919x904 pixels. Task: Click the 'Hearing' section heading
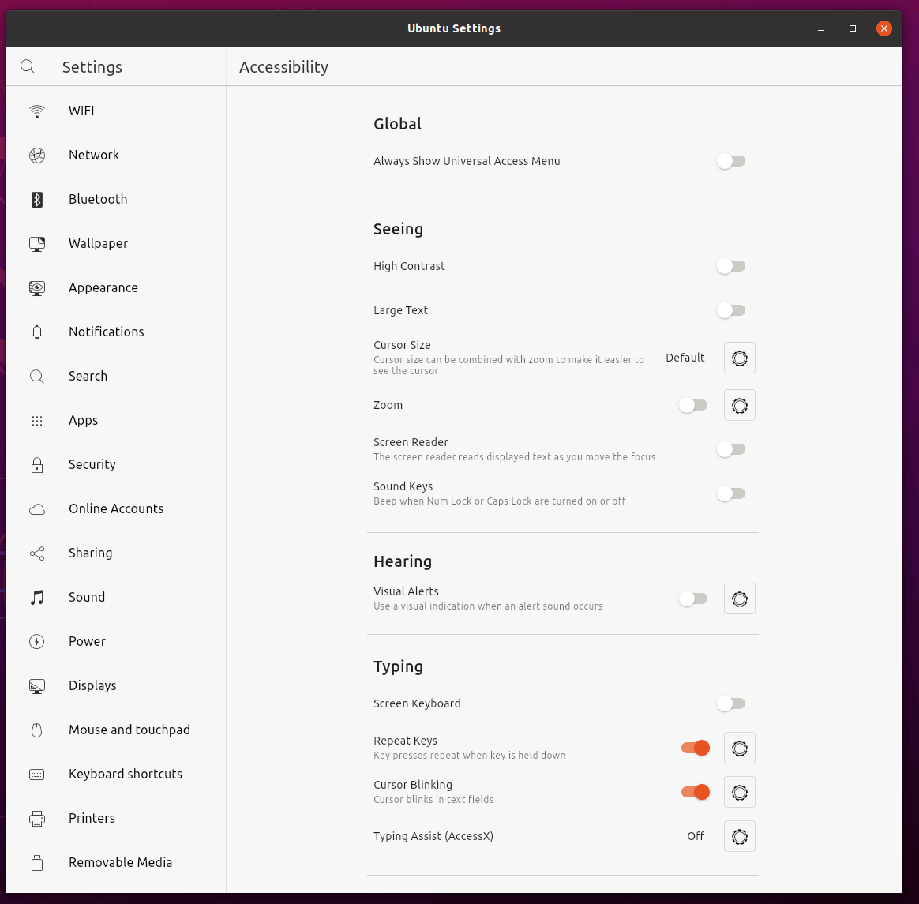403,561
